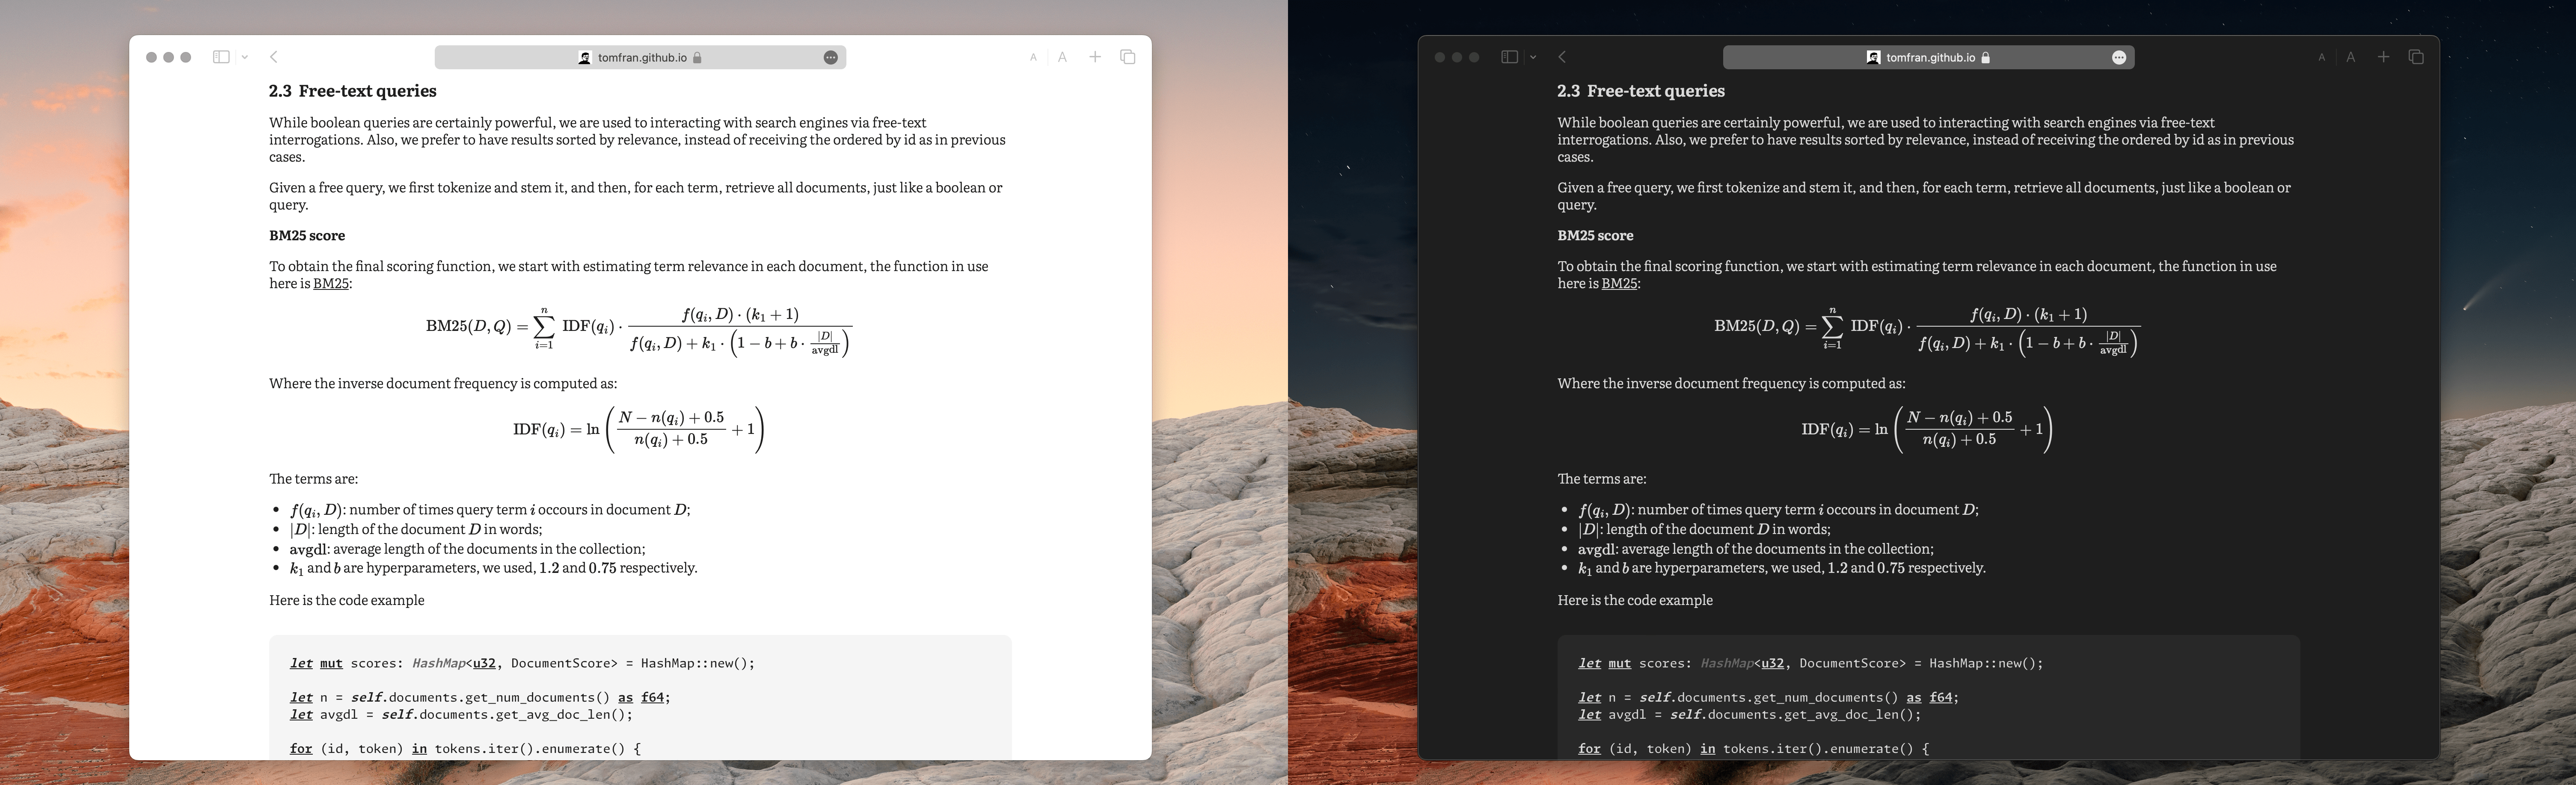The image size is (2576, 785).
Task: Decrease text size in dark window
Action: [x=2321, y=58]
